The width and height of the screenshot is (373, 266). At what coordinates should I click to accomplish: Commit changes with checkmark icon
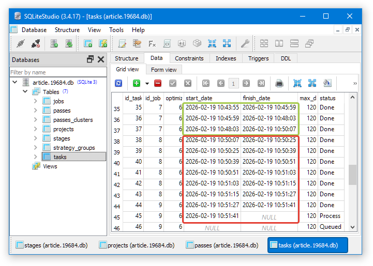[x=173, y=83]
